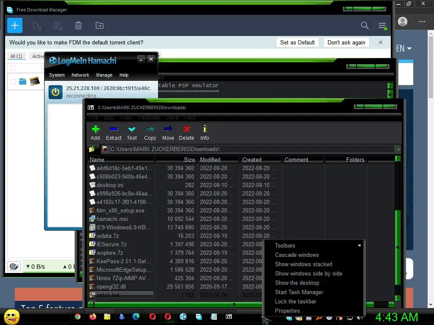This screenshot has width=434, height=325.
Task: Click the start downloads play icon in FDM
Action: pyautogui.click(x=37, y=26)
